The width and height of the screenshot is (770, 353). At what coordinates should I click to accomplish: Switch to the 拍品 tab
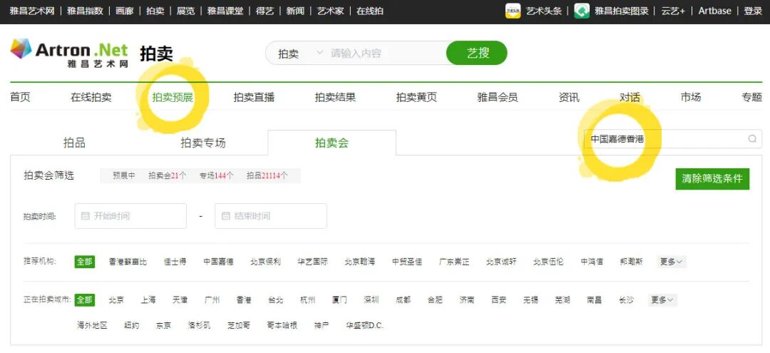75,143
